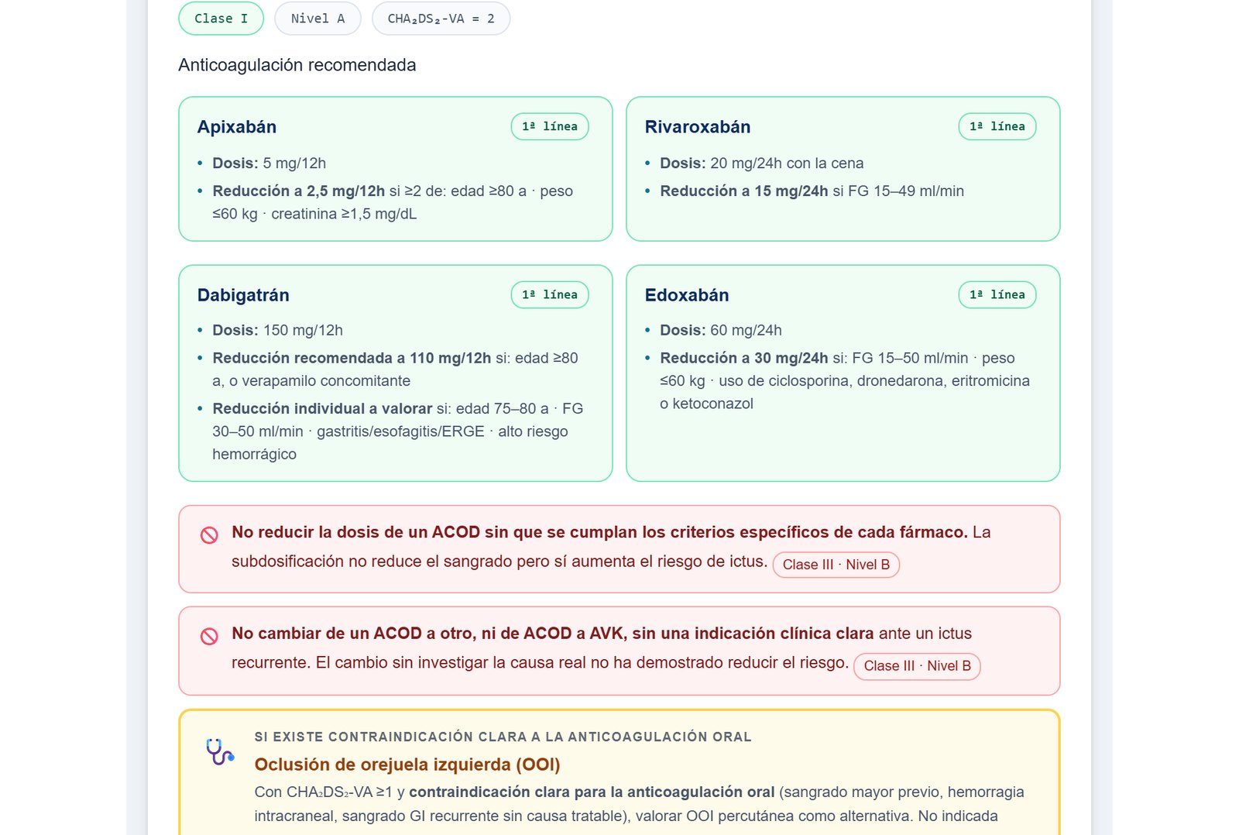Click "Reducción recomendada a 110 mg/12h" text

pos(352,359)
